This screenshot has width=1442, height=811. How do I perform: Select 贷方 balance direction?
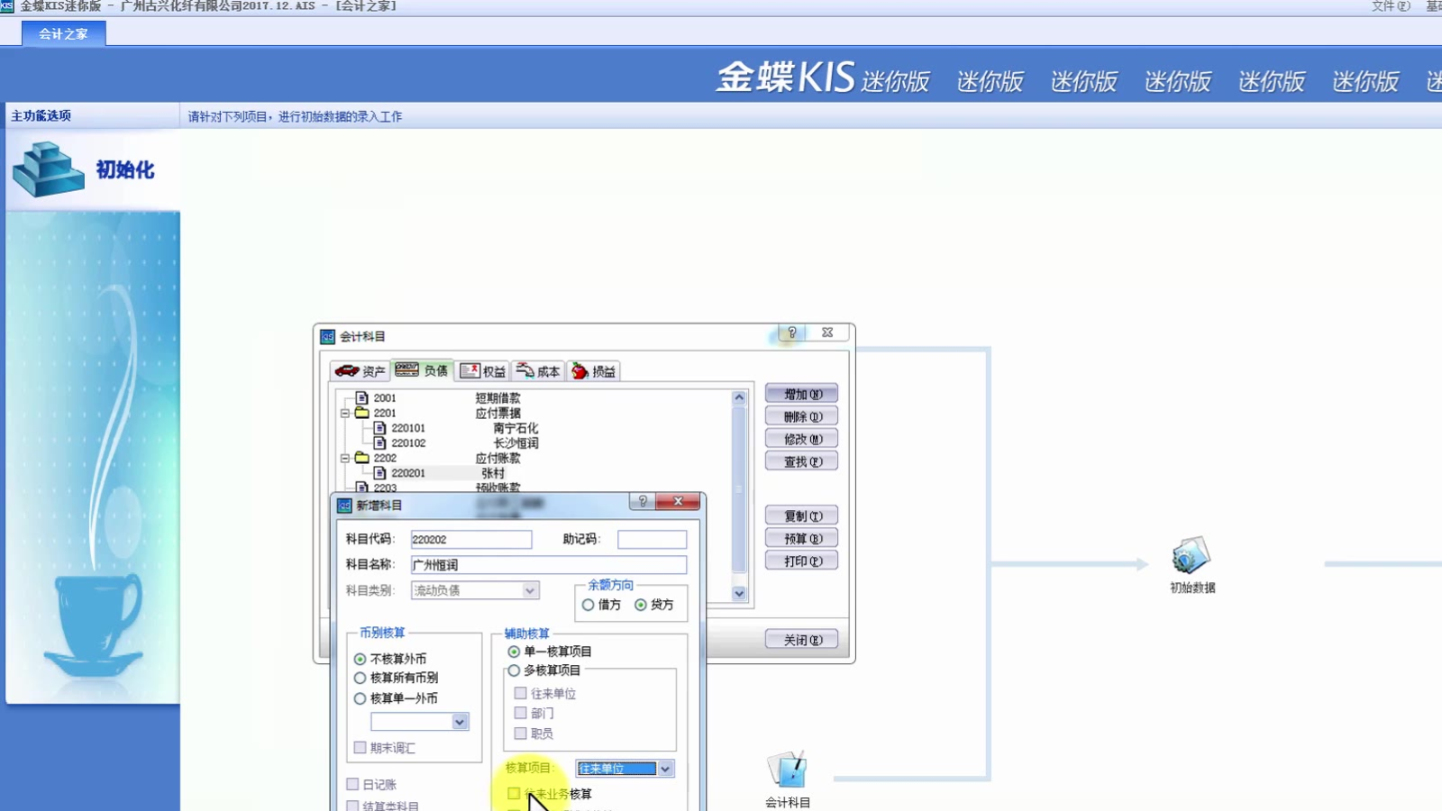pyautogui.click(x=641, y=605)
